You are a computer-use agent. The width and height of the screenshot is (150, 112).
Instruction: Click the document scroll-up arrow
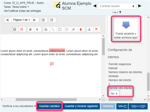103,36
